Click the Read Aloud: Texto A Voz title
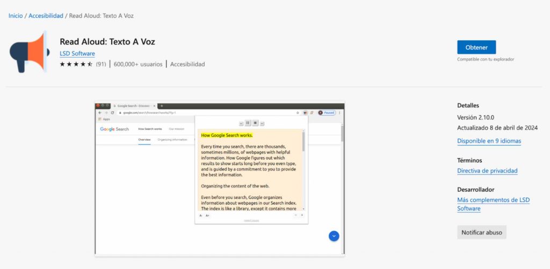 107,42
